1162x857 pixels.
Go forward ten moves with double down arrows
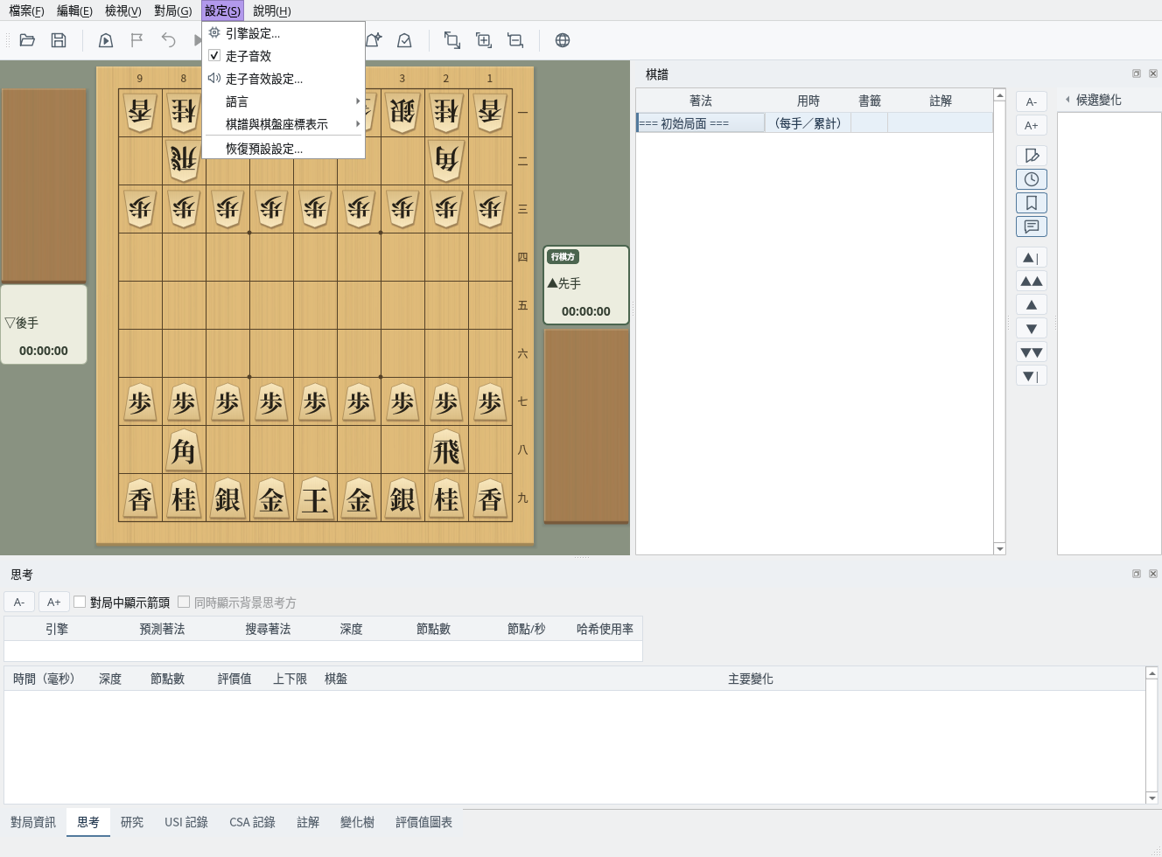(x=1032, y=352)
